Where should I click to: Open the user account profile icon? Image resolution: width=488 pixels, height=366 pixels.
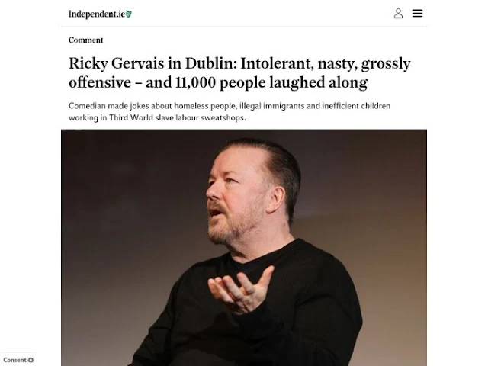[398, 14]
